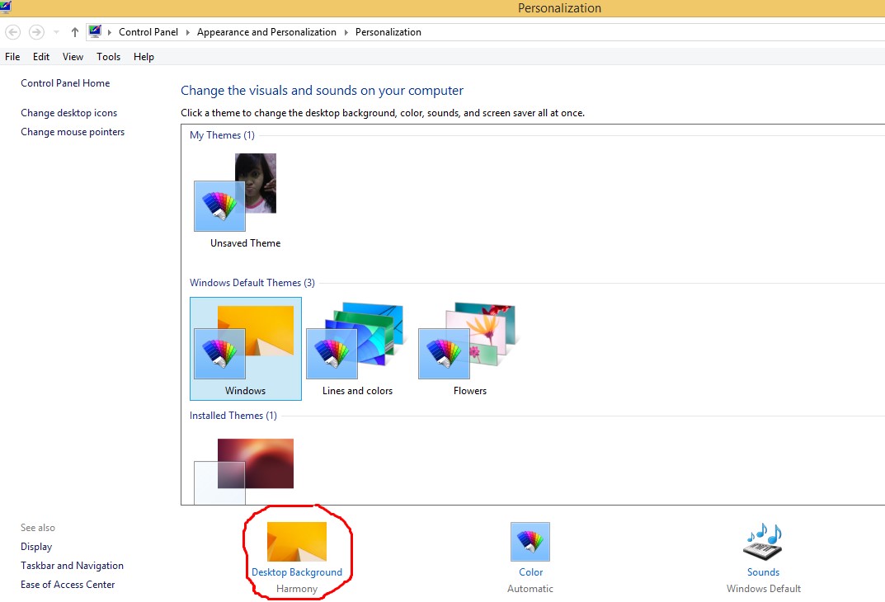Expand the chevron after Control Panel breadcrumb

click(x=188, y=32)
